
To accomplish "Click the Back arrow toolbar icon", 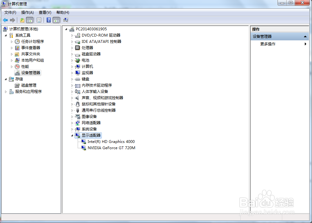I will [x=5, y=20].
